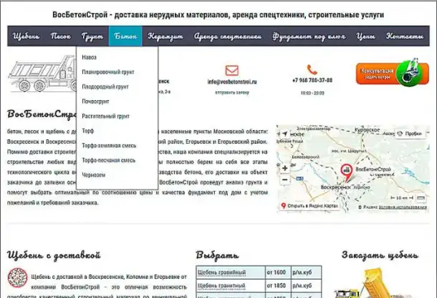This screenshot has height=298, width=437.
Task: Click the red envelope email icon
Action: [232, 70]
